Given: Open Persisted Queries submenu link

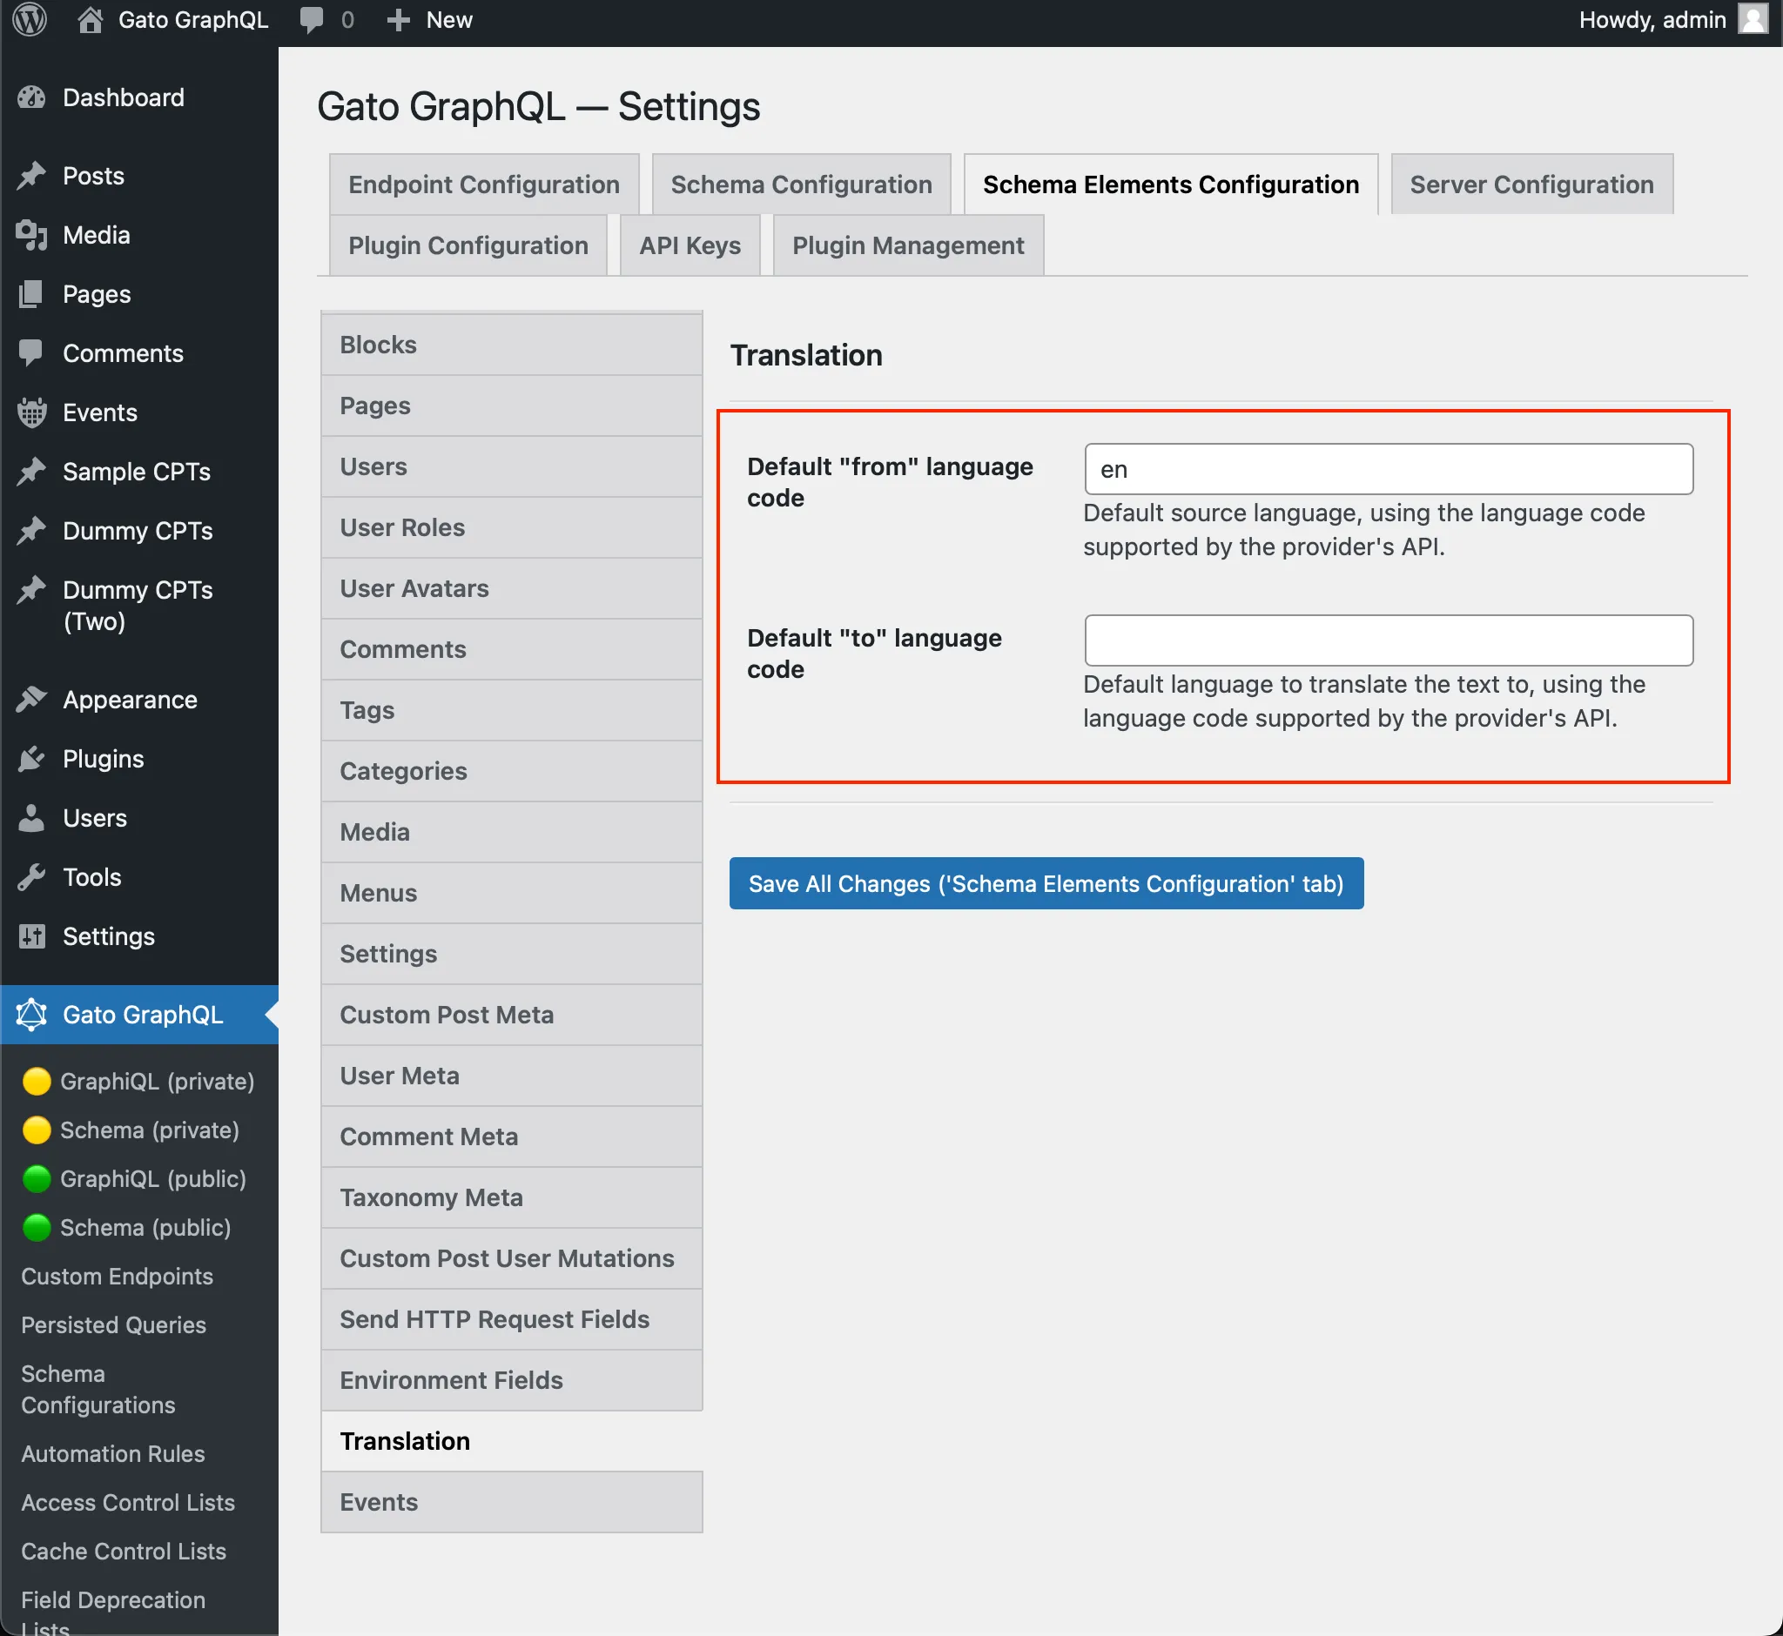Looking at the screenshot, I should (x=113, y=1325).
